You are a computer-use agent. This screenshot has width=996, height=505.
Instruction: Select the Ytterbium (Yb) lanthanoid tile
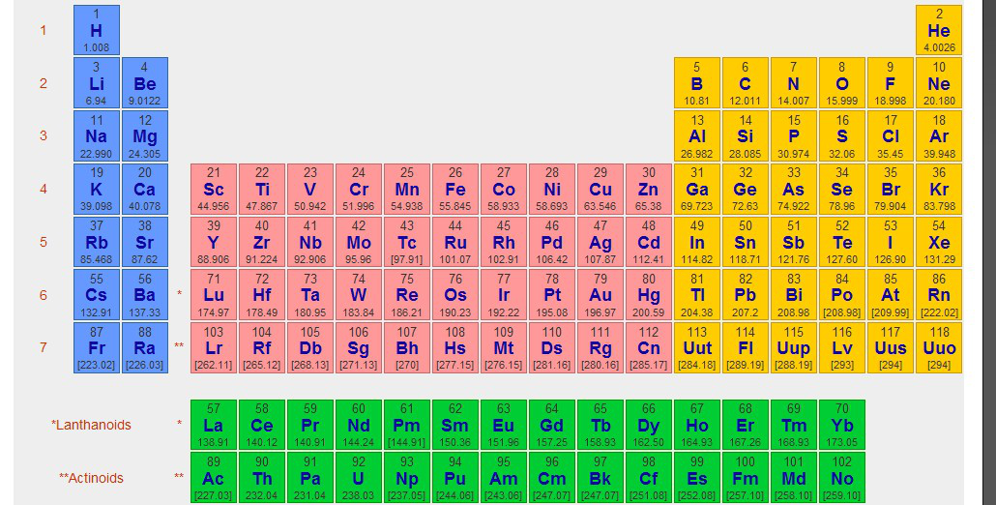pos(842,425)
